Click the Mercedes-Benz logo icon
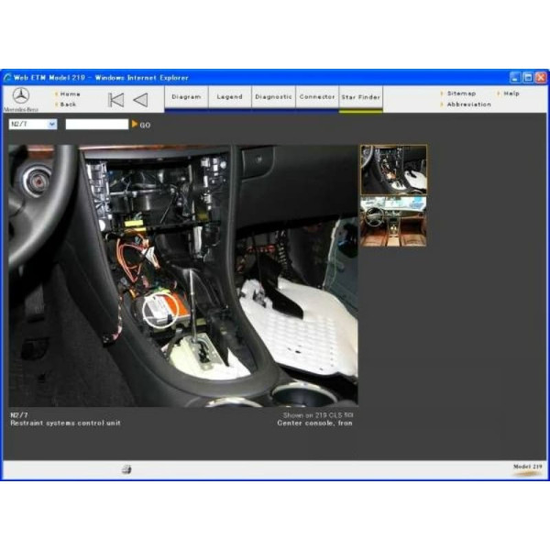 (20, 96)
